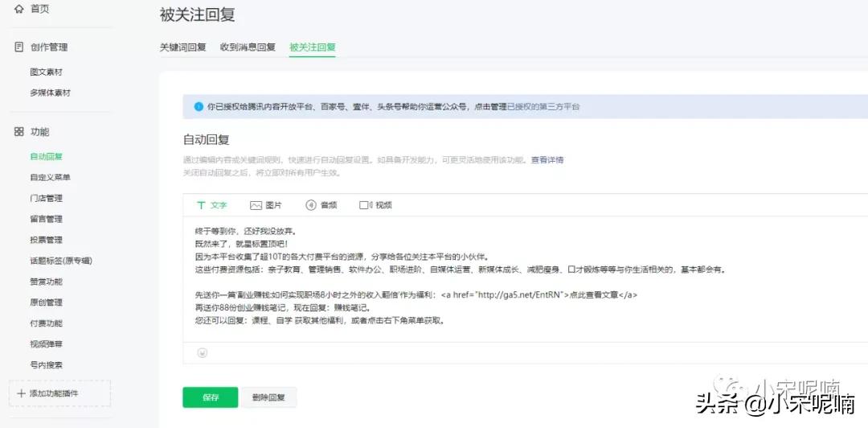Select the 视频 video type icon
The width and height of the screenshot is (868, 428).
tap(366, 205)
